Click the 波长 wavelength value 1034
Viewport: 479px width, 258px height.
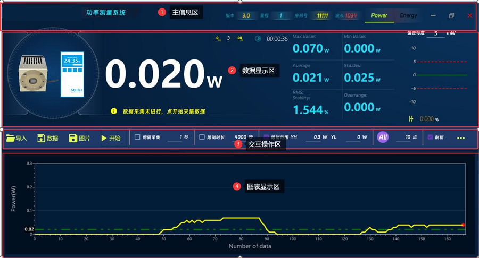click(x=350, y=15)
